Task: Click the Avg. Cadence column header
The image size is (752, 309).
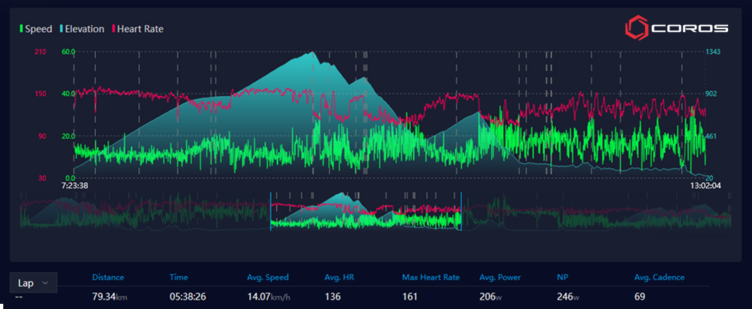Action: (x=660, y=277)
